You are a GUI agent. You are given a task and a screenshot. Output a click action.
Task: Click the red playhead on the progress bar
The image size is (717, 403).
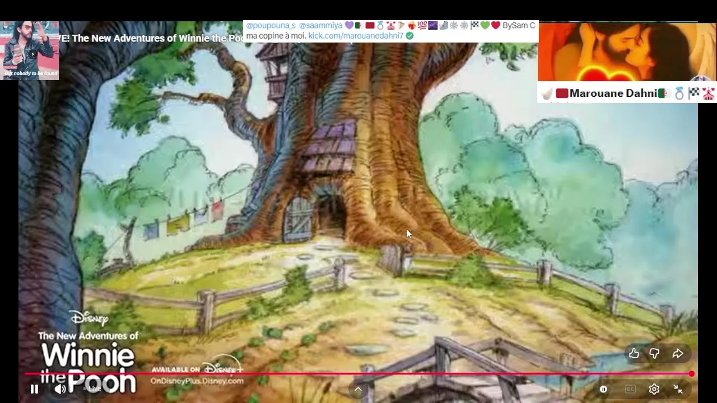692,374
